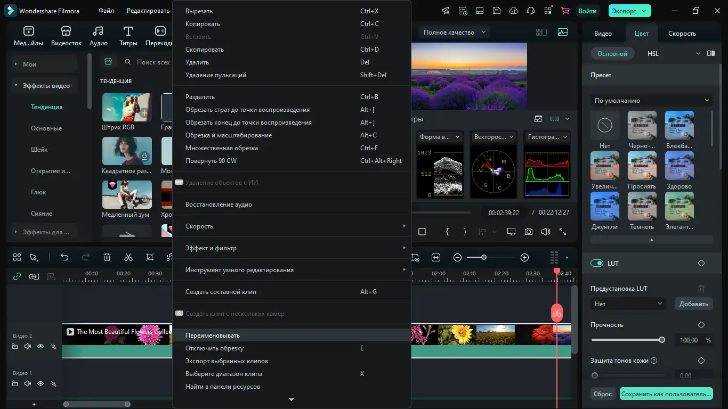Click the undo arrow in timeline toolbar

[x=64, y=257]
